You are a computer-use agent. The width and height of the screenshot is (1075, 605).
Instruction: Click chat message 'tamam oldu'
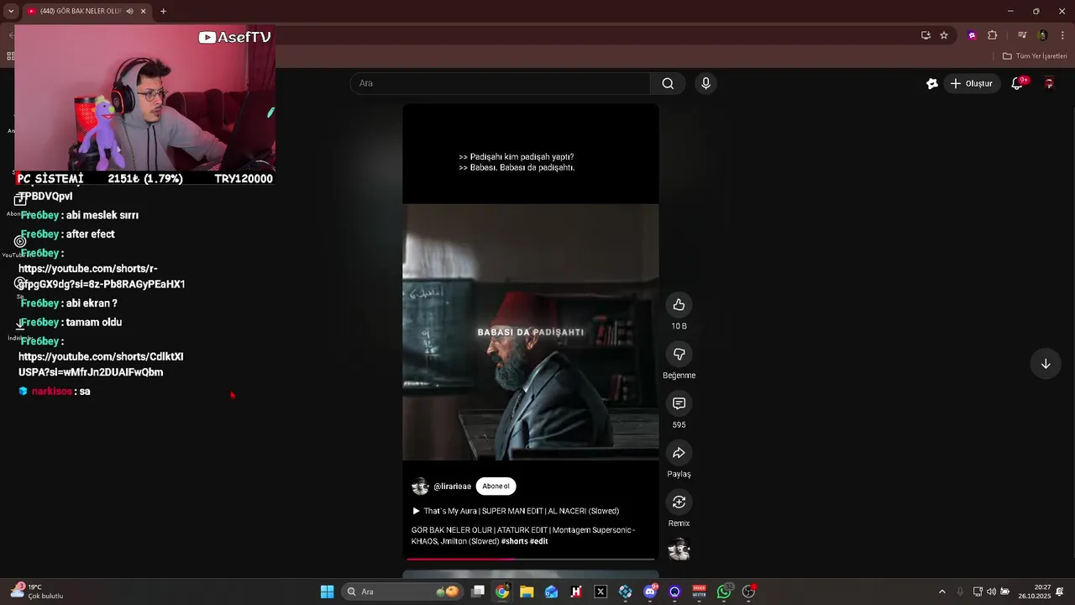[94, 322]
